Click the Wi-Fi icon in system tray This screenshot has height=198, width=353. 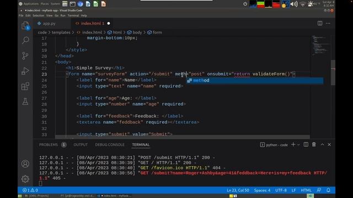click(303, 4)
